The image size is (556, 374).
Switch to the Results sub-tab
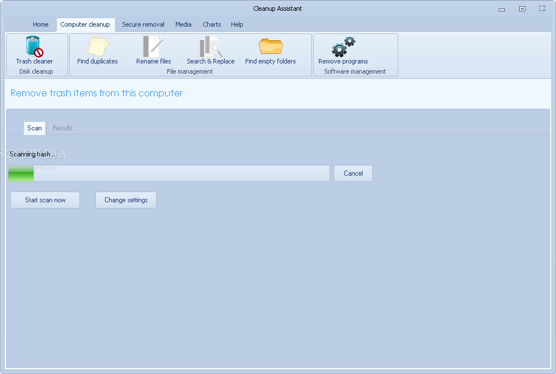63,128
